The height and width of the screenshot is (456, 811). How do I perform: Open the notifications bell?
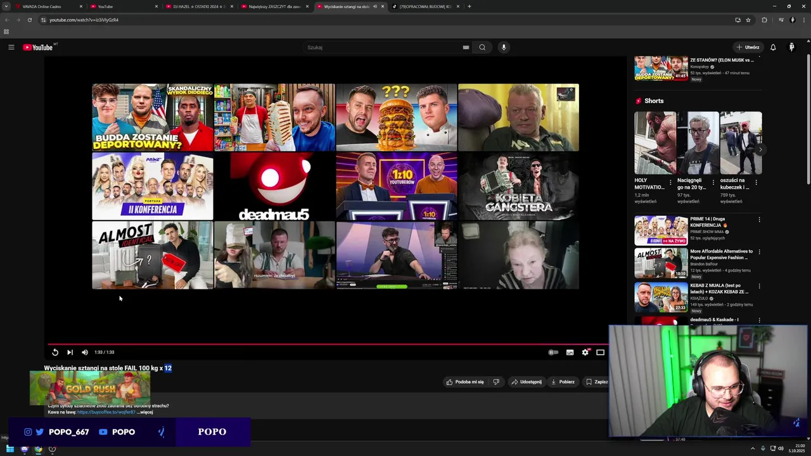[773, 47]
